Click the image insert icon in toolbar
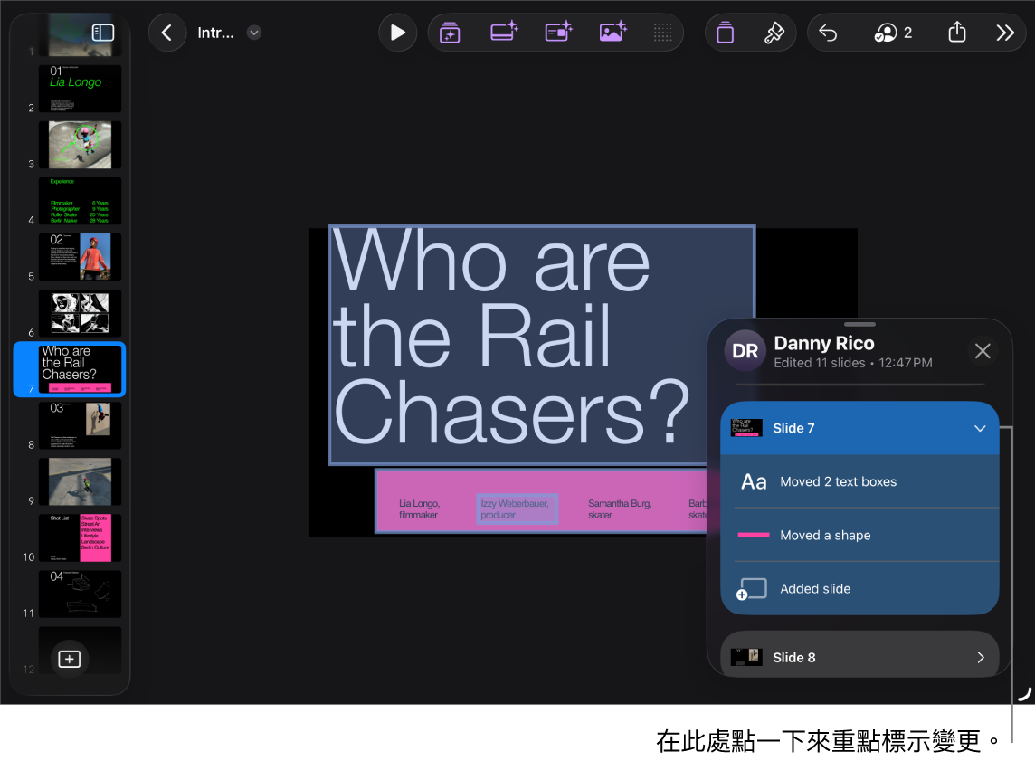Screen dimensions: 1035x761 (612, 33)
